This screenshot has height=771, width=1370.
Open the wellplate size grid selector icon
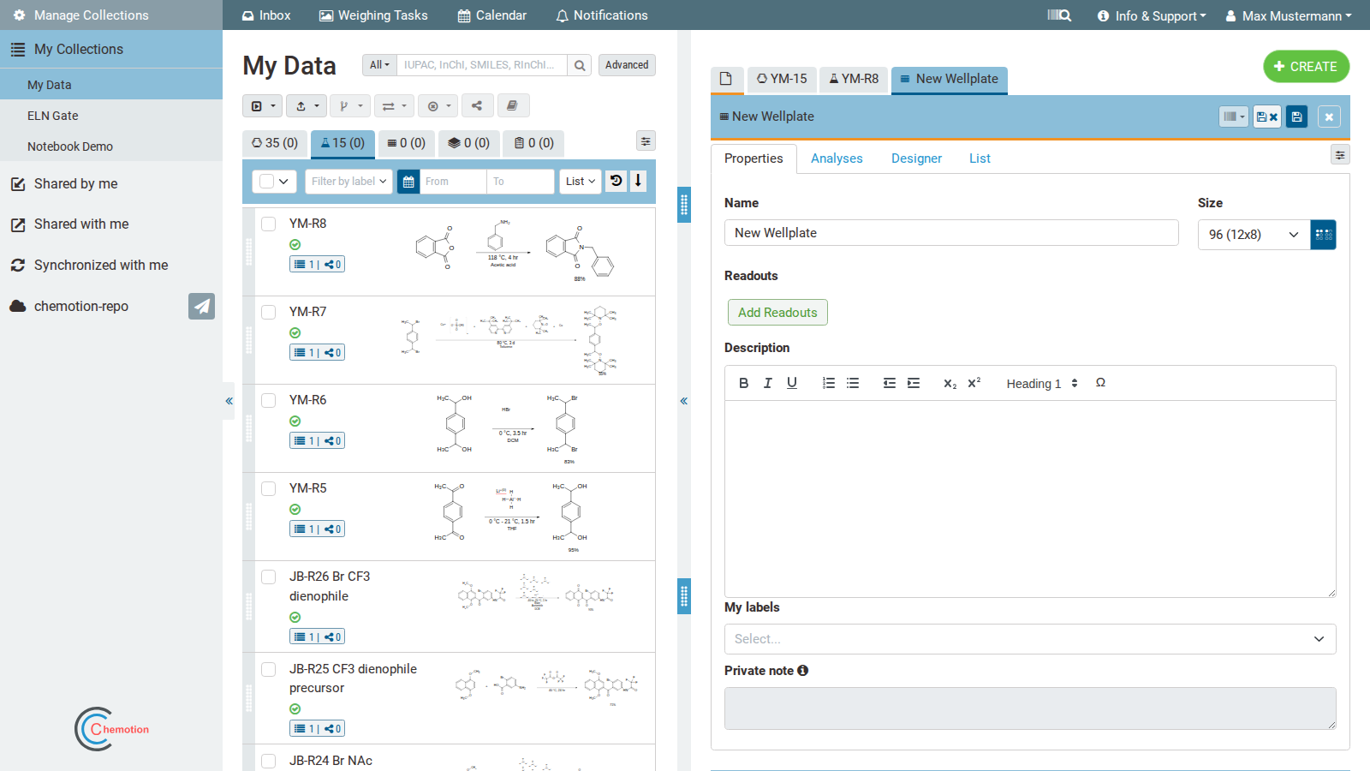click(1324, 235)
